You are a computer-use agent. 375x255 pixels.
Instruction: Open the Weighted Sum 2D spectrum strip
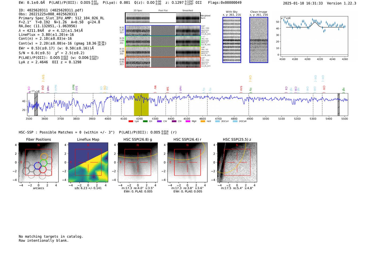coord(163,18)
